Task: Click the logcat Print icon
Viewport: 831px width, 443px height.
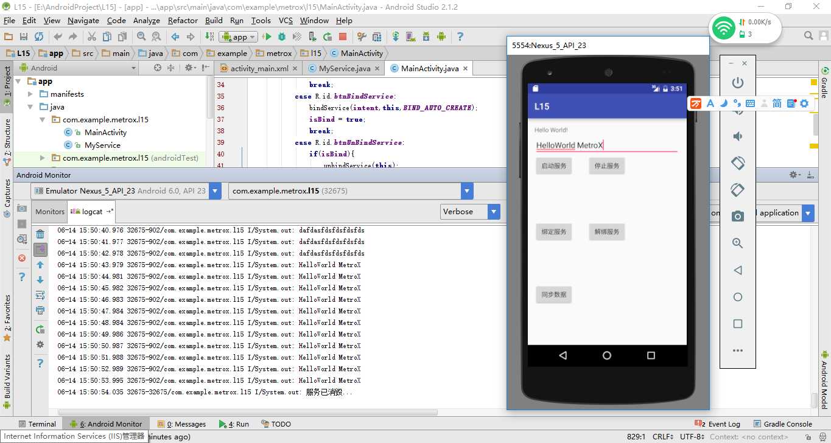Action: [40, 310]
